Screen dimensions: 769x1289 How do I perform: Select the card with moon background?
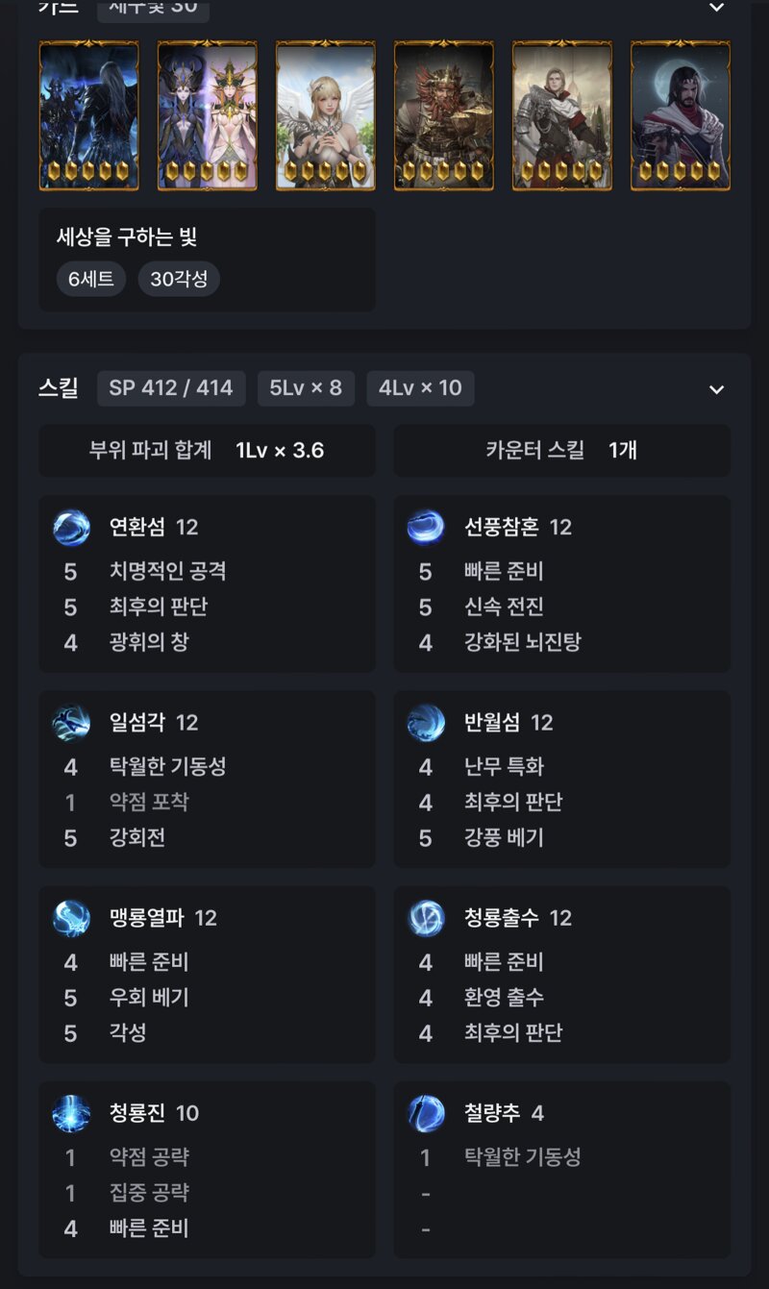681,115
